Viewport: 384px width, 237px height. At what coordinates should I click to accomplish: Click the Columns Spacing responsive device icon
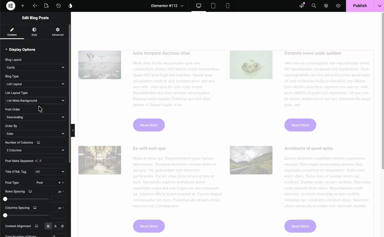click(35, 208)
